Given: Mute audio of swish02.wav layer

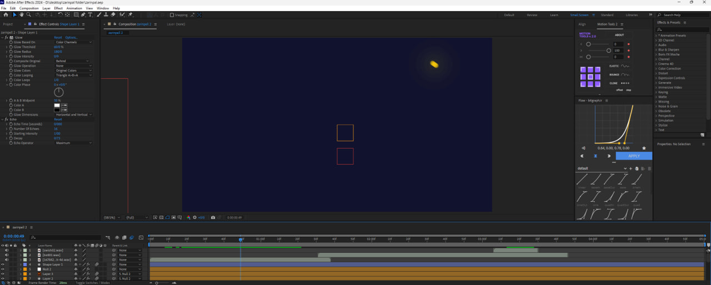Looking at the screenshot, I should (x=7, y=251).
